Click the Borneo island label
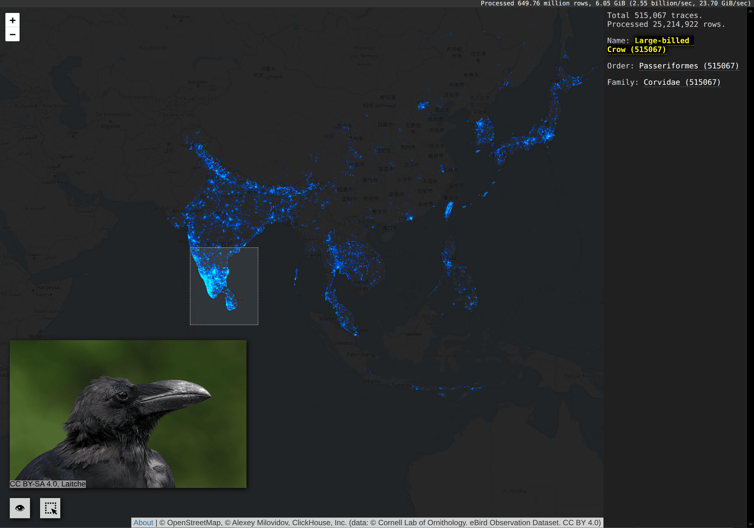 click(x=414, y=334)
